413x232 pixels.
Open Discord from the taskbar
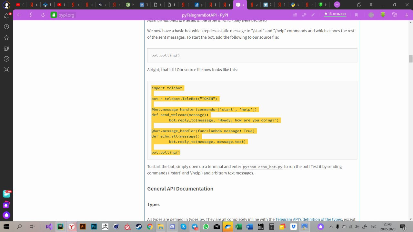[172, 227]
